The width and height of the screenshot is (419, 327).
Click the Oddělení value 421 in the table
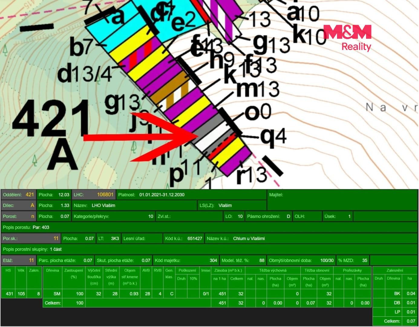point(30,195)
